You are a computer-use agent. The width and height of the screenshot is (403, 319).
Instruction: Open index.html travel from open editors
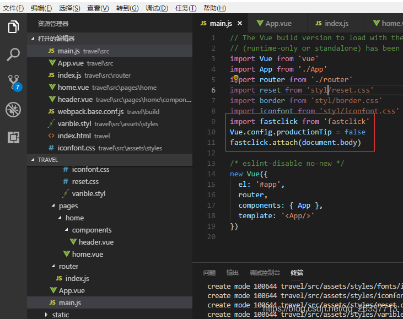[110, 136]
